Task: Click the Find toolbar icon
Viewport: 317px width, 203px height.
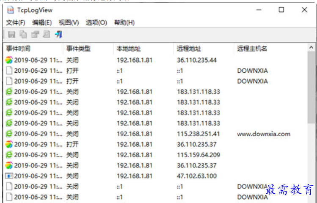Action: (x=47, y=34)
